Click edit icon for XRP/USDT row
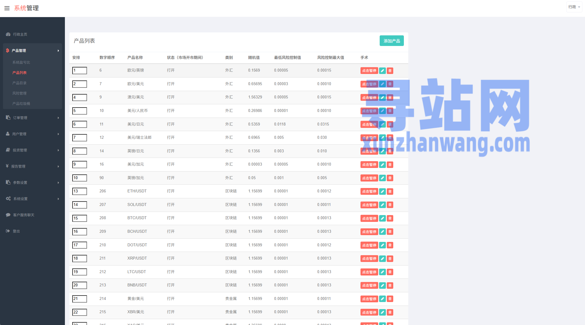Image resolution: width=585 pixels, height=325 pixels. 382,259
